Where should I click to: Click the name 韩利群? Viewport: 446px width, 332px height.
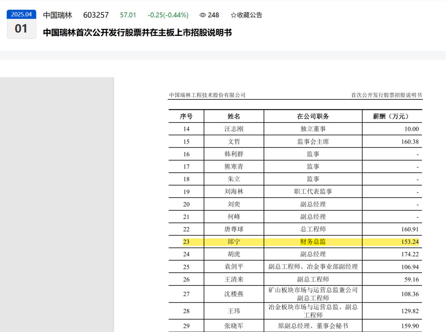coord(234,154)
